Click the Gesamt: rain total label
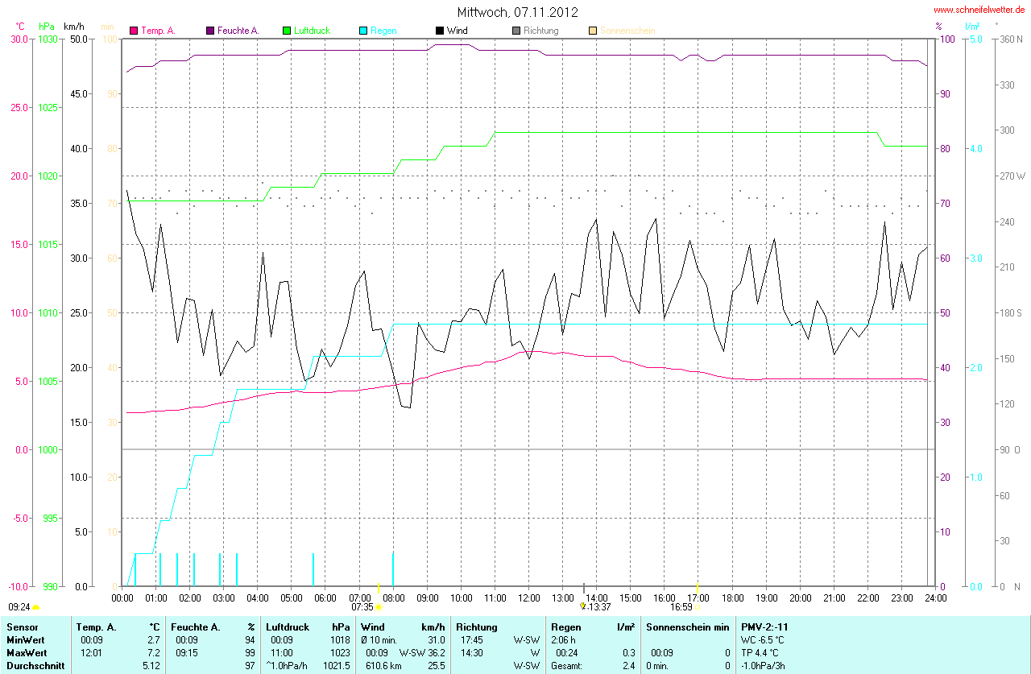The image size is (1031, 674). pos(565,666)
